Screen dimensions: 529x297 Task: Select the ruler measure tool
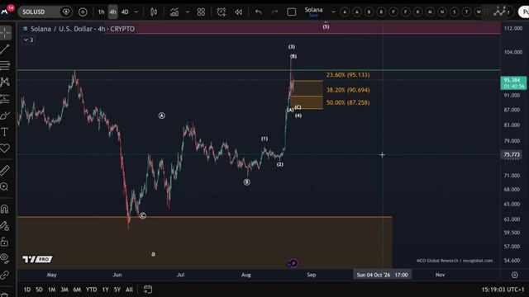[5, 170]
